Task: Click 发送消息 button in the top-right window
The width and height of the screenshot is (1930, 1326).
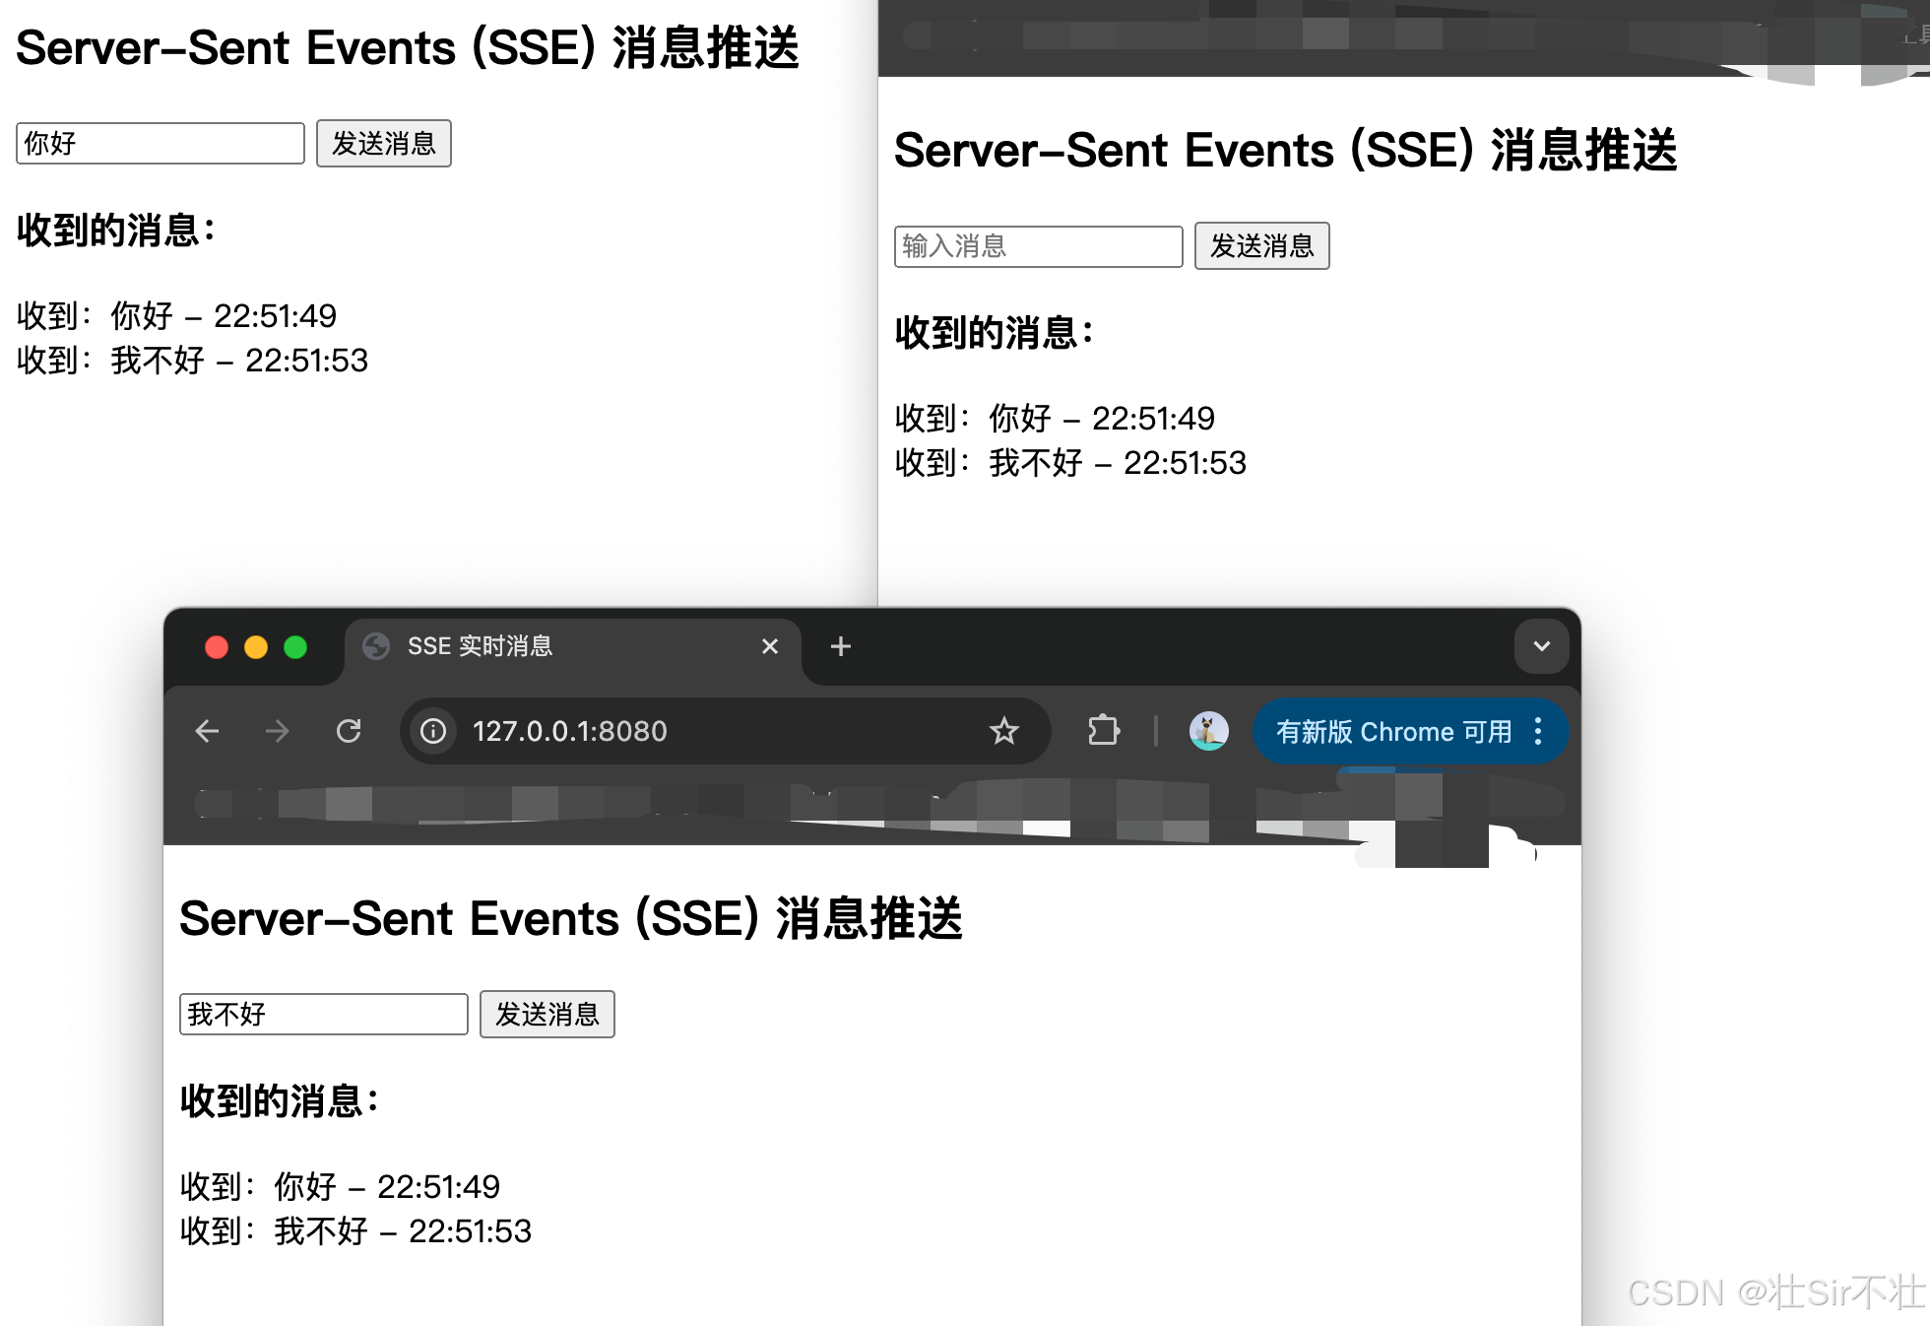Action: 1261,246
